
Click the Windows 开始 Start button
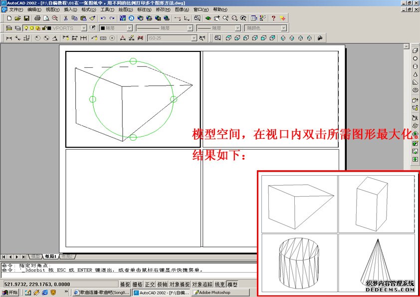(10, 293)
